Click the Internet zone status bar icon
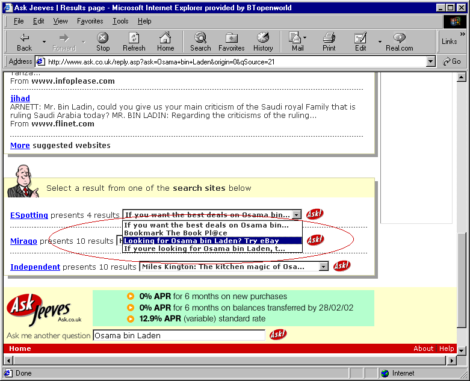The width and height of the screenshot is (470, 381). point(385,373)
